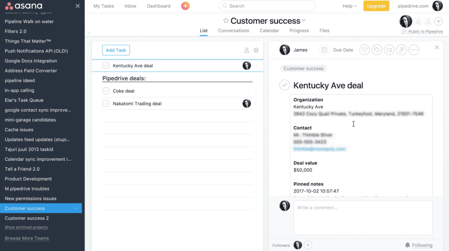
Task: Click the task assignee avatar next to James
Action: tap(284, 50)
